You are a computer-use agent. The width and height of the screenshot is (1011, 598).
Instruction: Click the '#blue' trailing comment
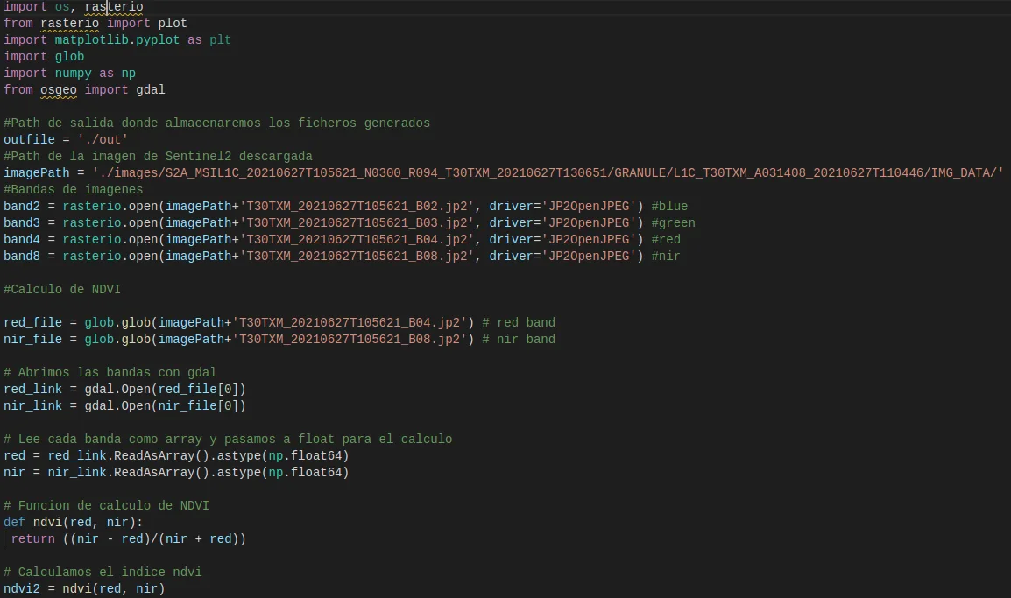coord(669,207)
